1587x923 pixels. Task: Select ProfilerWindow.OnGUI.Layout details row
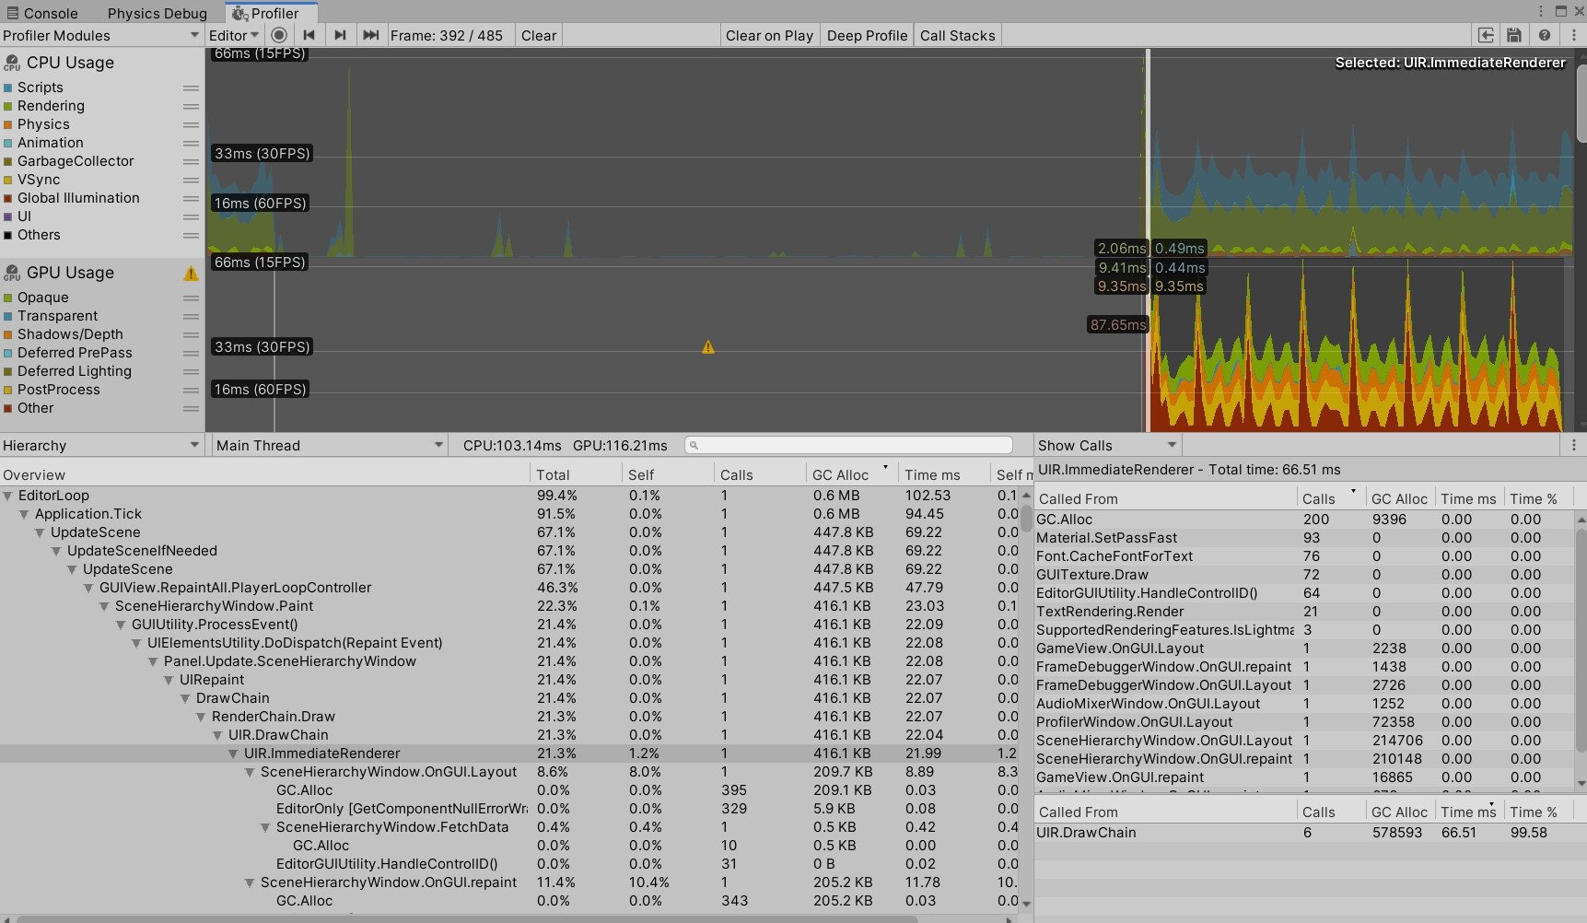[x=1304, y=722]
